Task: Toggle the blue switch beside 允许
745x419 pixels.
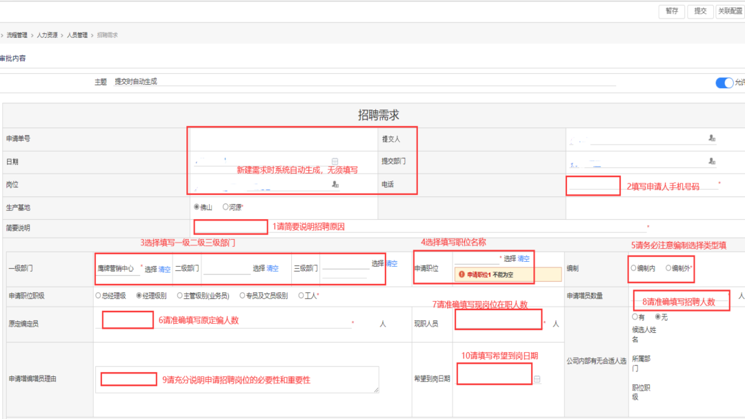Action: (724, 83)
